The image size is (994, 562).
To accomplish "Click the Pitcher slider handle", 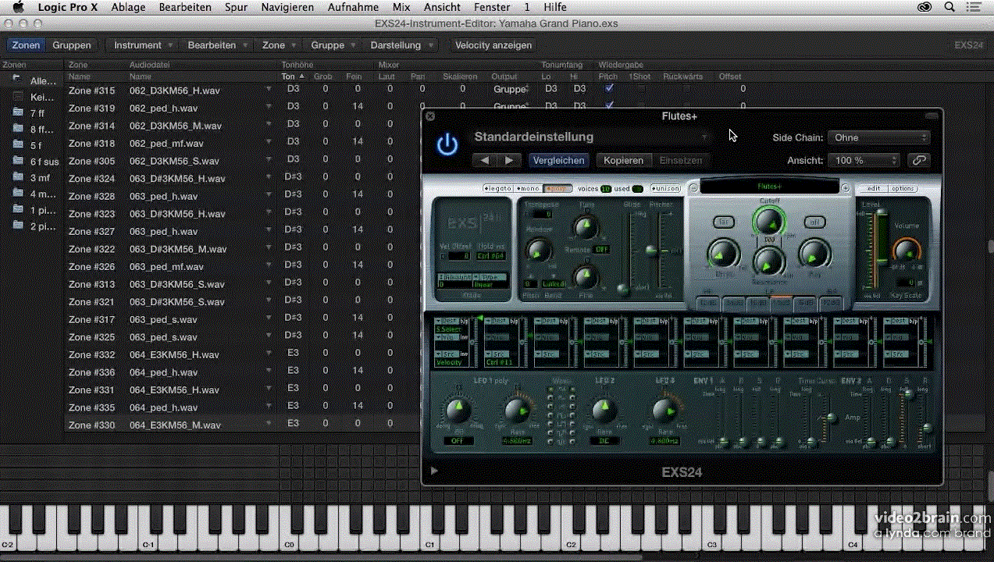I will point(651,250).
